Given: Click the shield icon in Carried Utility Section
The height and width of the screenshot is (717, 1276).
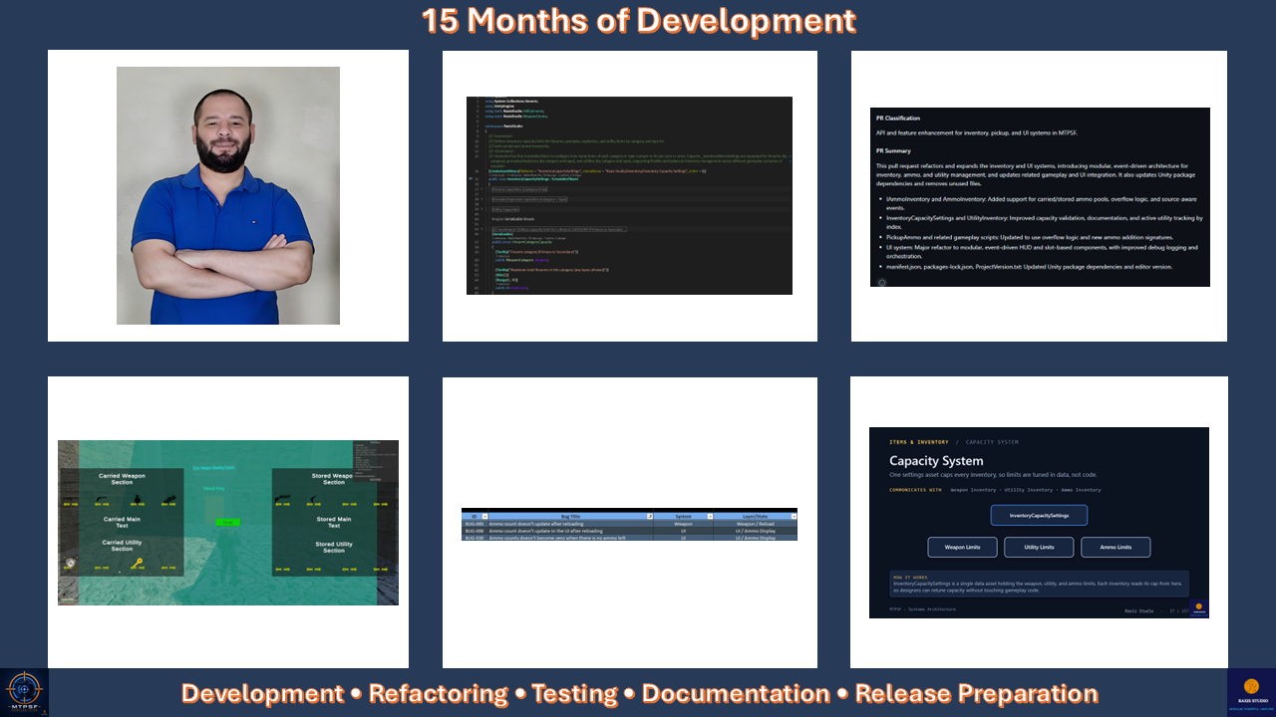Looking at the screenshot, I should [x=70, y=563].
